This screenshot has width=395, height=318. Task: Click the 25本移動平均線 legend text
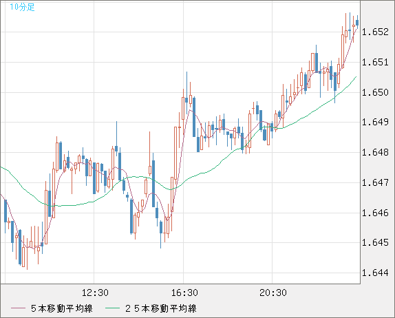(161, 308)
